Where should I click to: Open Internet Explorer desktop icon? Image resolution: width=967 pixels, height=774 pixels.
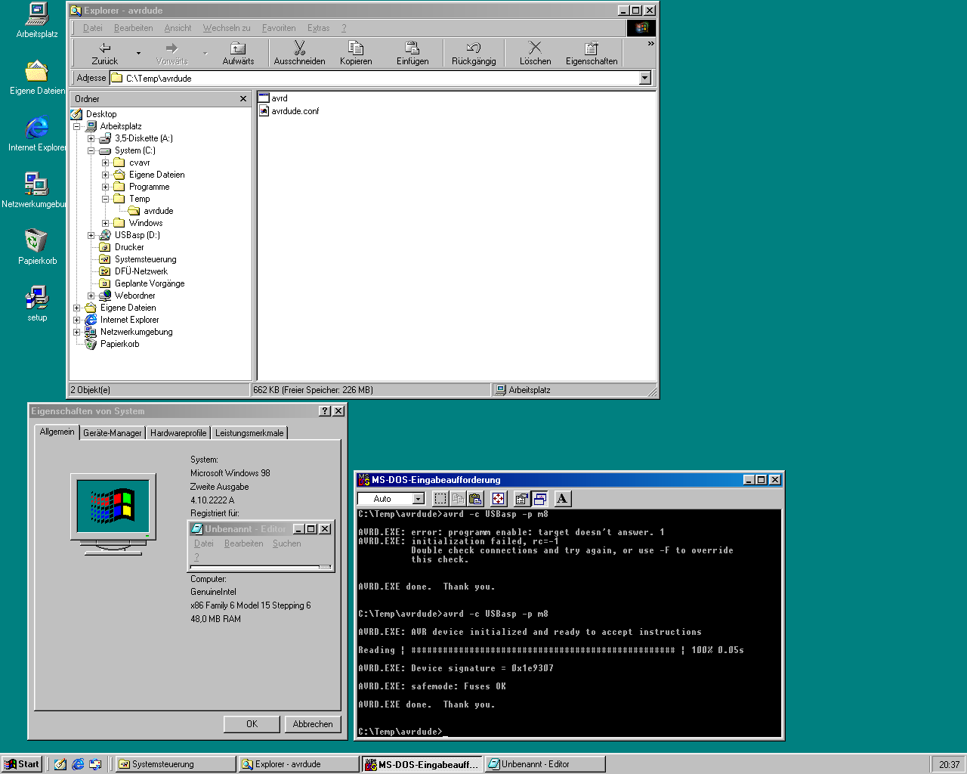point(37,134)
